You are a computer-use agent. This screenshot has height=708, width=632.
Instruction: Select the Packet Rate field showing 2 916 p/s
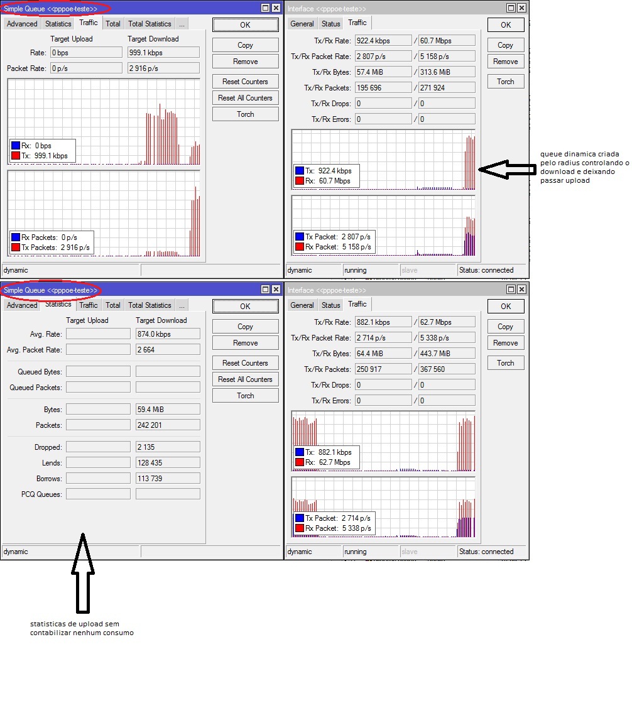163,68
